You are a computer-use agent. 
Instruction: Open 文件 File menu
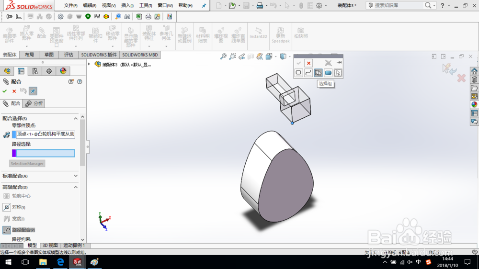click(70, 5)
